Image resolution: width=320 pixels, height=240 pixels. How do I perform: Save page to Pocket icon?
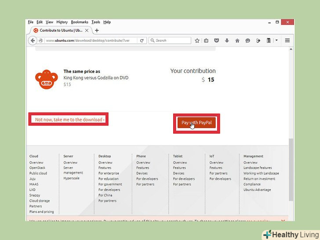tap(217, 40)
